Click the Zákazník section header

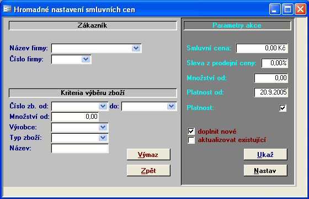pos(93,25)
